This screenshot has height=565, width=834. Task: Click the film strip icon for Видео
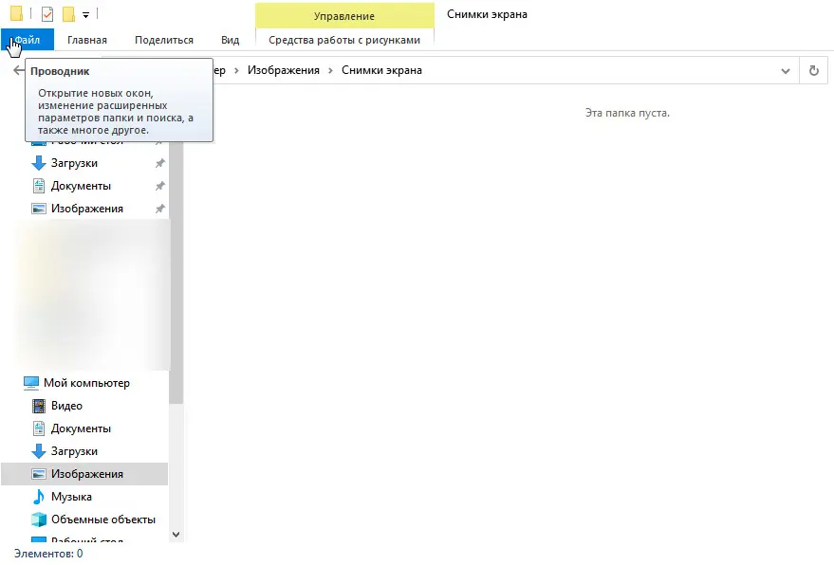pyautogui.click(x=39, y=406)
